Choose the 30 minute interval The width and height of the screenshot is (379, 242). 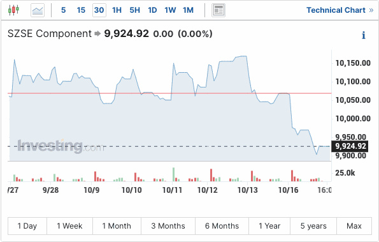tap(99, 10)
